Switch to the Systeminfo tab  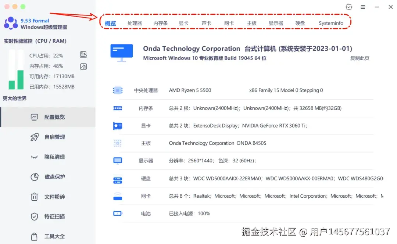pyautogui.click(x=331, y=23)
